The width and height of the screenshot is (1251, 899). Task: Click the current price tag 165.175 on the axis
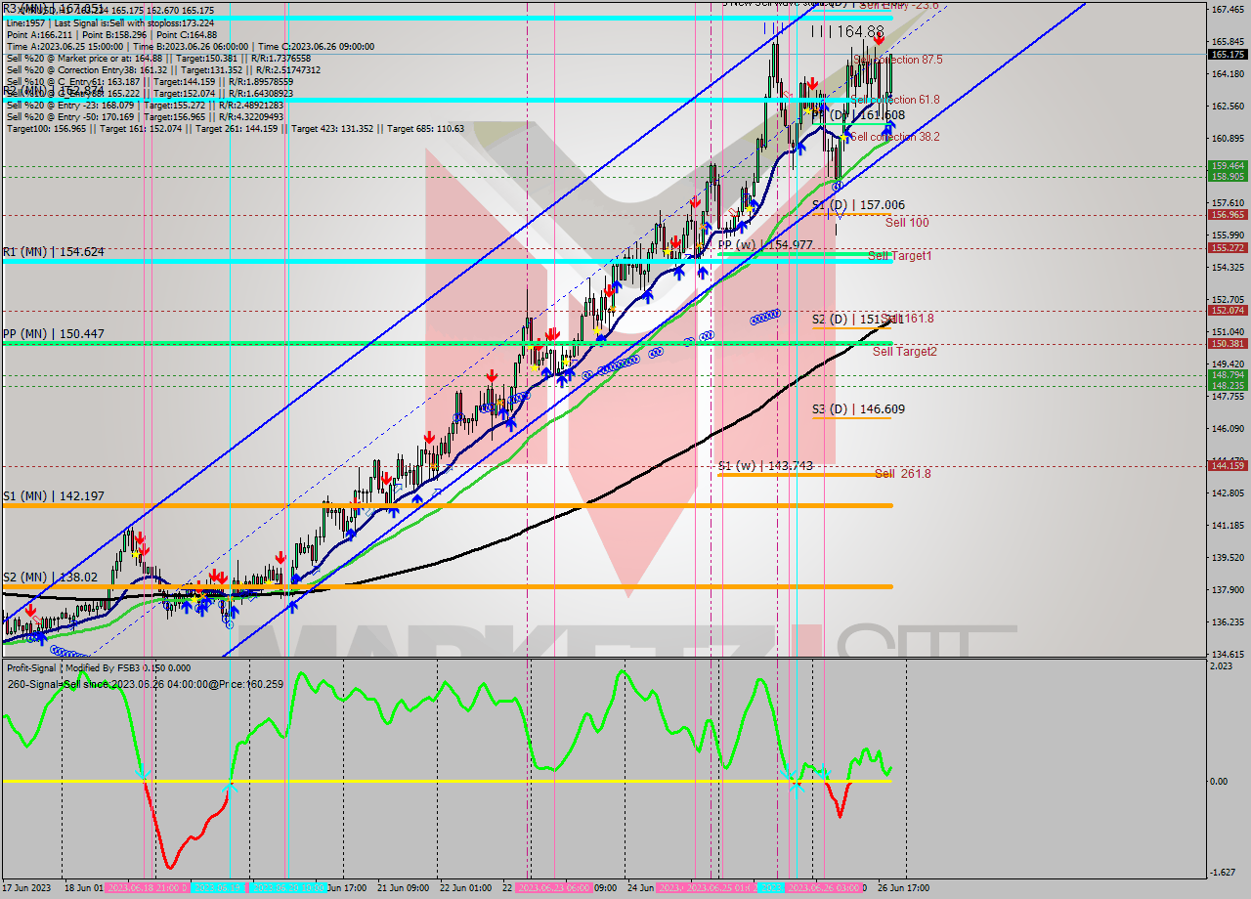pos(1227,55)
